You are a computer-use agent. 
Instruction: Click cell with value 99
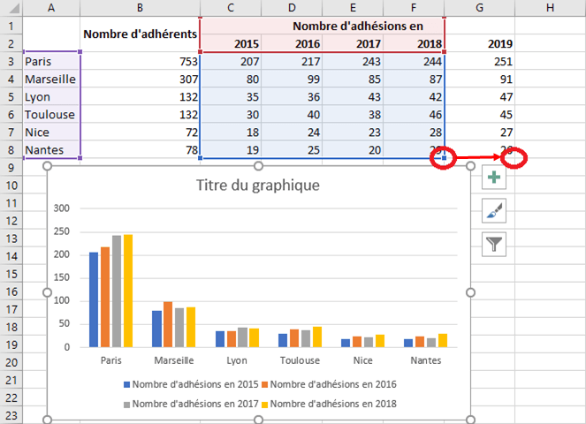tap(292, 79)
